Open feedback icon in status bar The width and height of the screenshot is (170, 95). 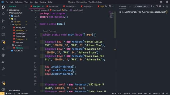point(163,93)
